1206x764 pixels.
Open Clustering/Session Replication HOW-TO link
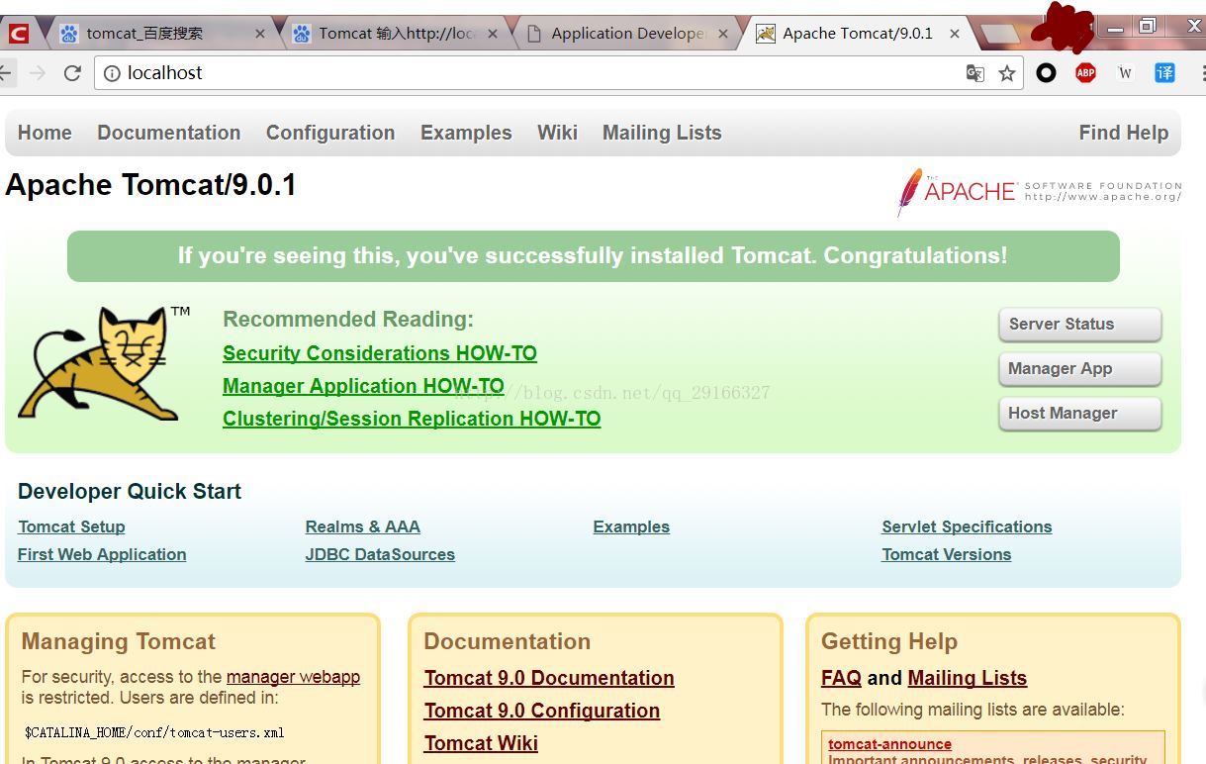point(412,419)
